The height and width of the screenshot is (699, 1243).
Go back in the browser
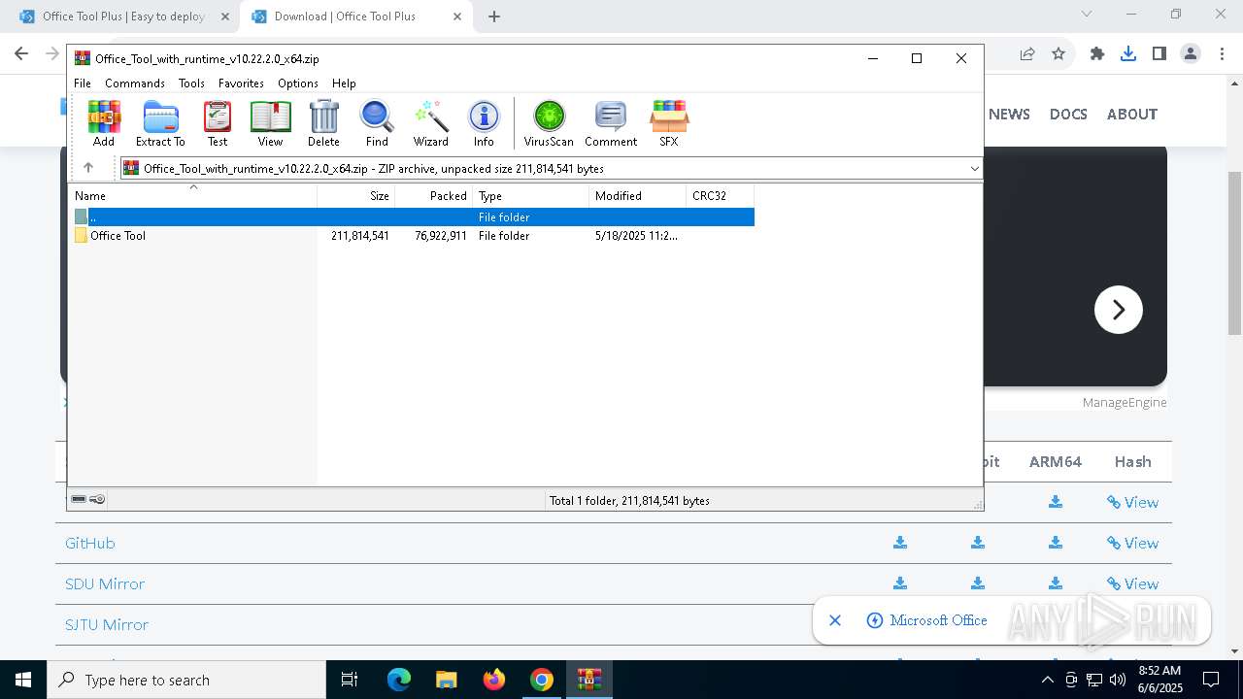21,54
